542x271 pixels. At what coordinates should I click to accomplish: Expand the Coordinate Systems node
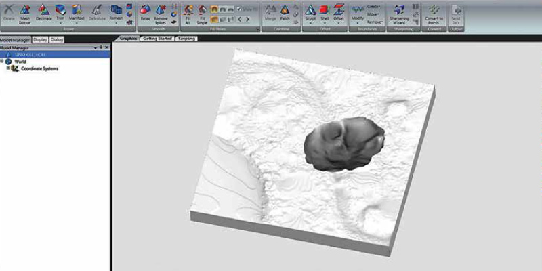[7, 68]
